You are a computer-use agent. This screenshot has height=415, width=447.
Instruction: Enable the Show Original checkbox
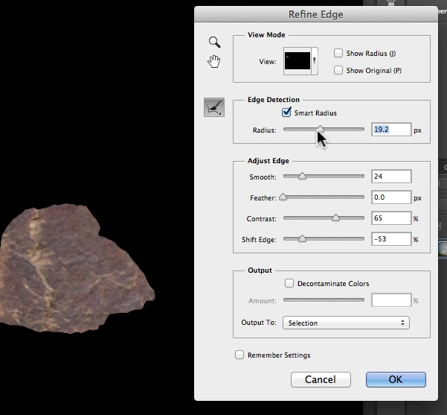338,70
